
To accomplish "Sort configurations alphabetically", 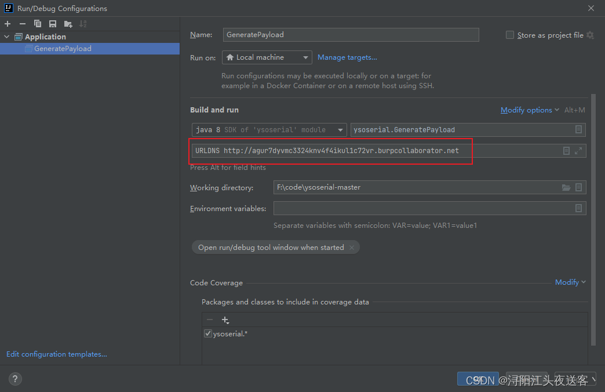I will (x=83, y=24).
